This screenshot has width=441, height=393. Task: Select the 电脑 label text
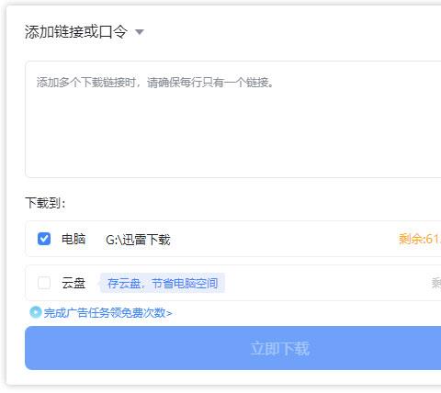(73, 239)
